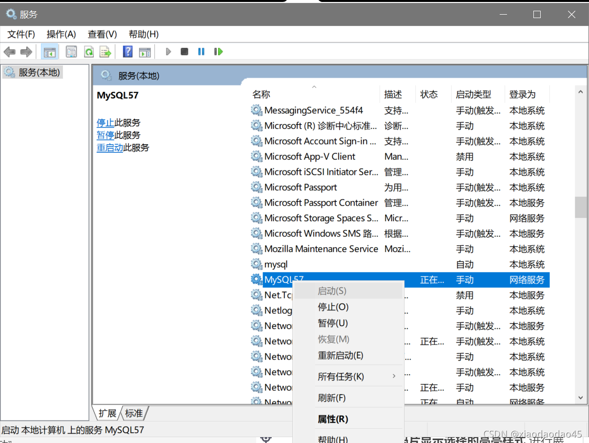Select the Microsoft Storage Spaces service row
This screenshot has height=443, width=589.
point(400,218)
